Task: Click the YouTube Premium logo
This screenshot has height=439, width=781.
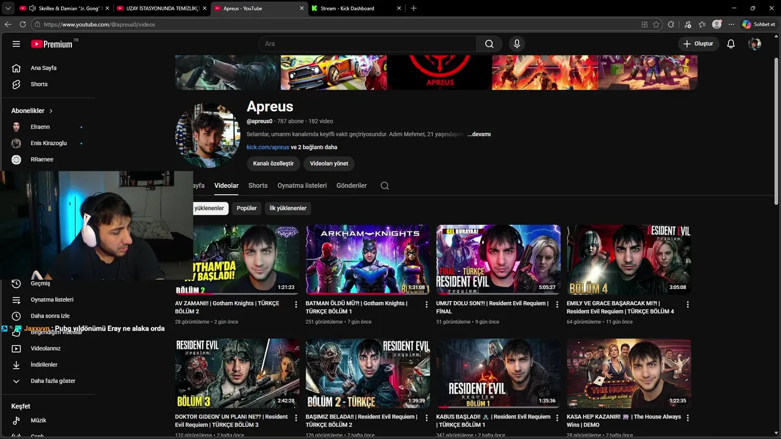Action: point(53,44)
